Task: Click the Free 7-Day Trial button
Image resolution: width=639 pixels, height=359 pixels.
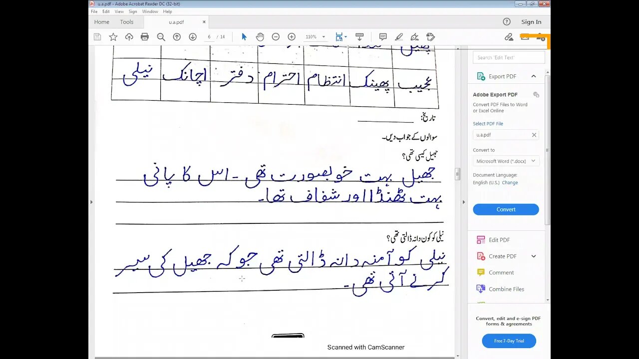Action: (509, 341)
